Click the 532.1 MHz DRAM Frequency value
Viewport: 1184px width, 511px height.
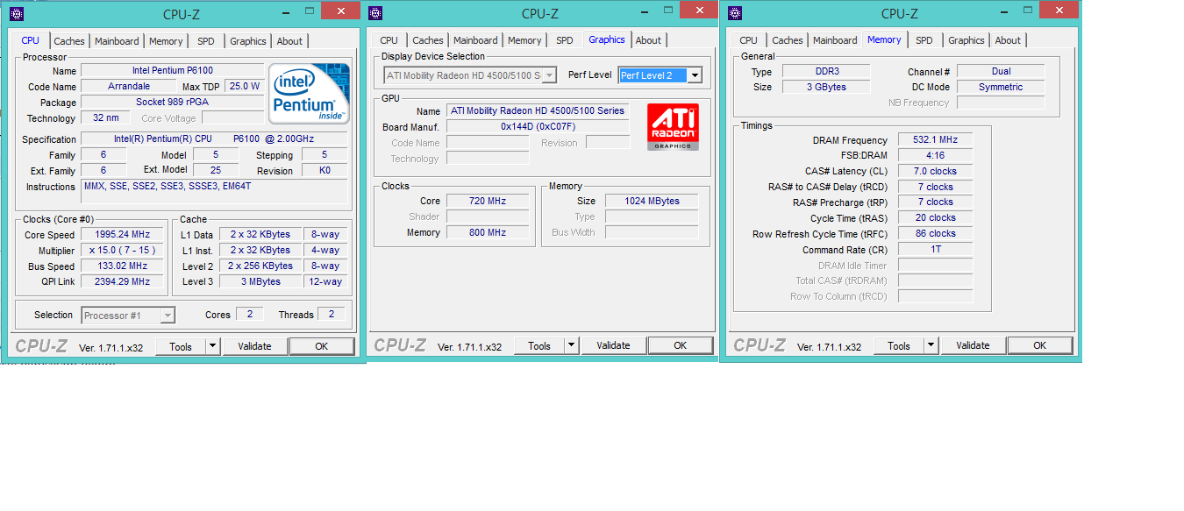tap(935, 140)
